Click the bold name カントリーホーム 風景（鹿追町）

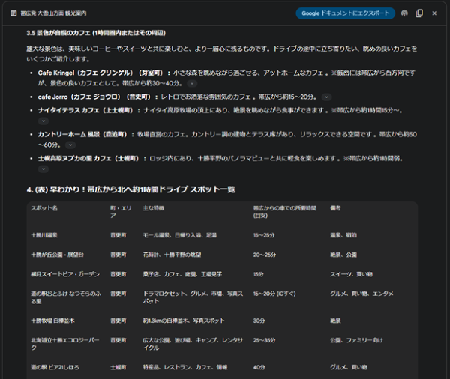pyautogui.click(x=82, y=135)
